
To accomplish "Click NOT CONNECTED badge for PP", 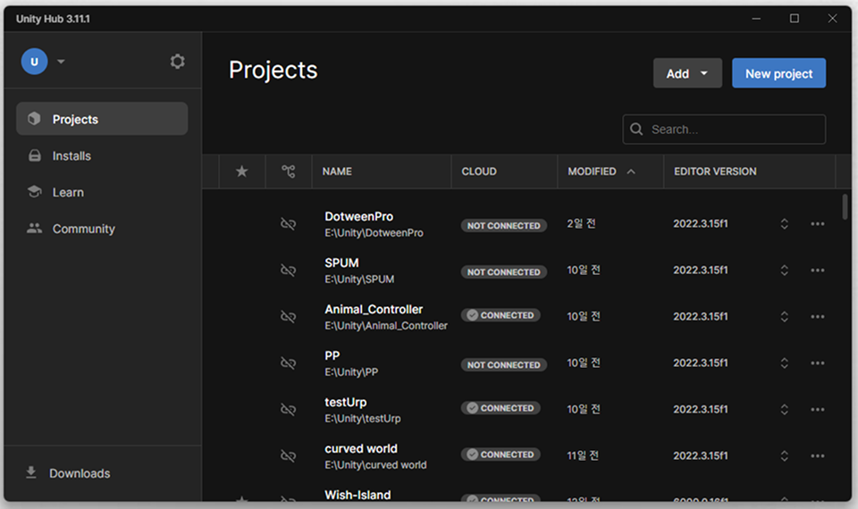I will (503, 364).
